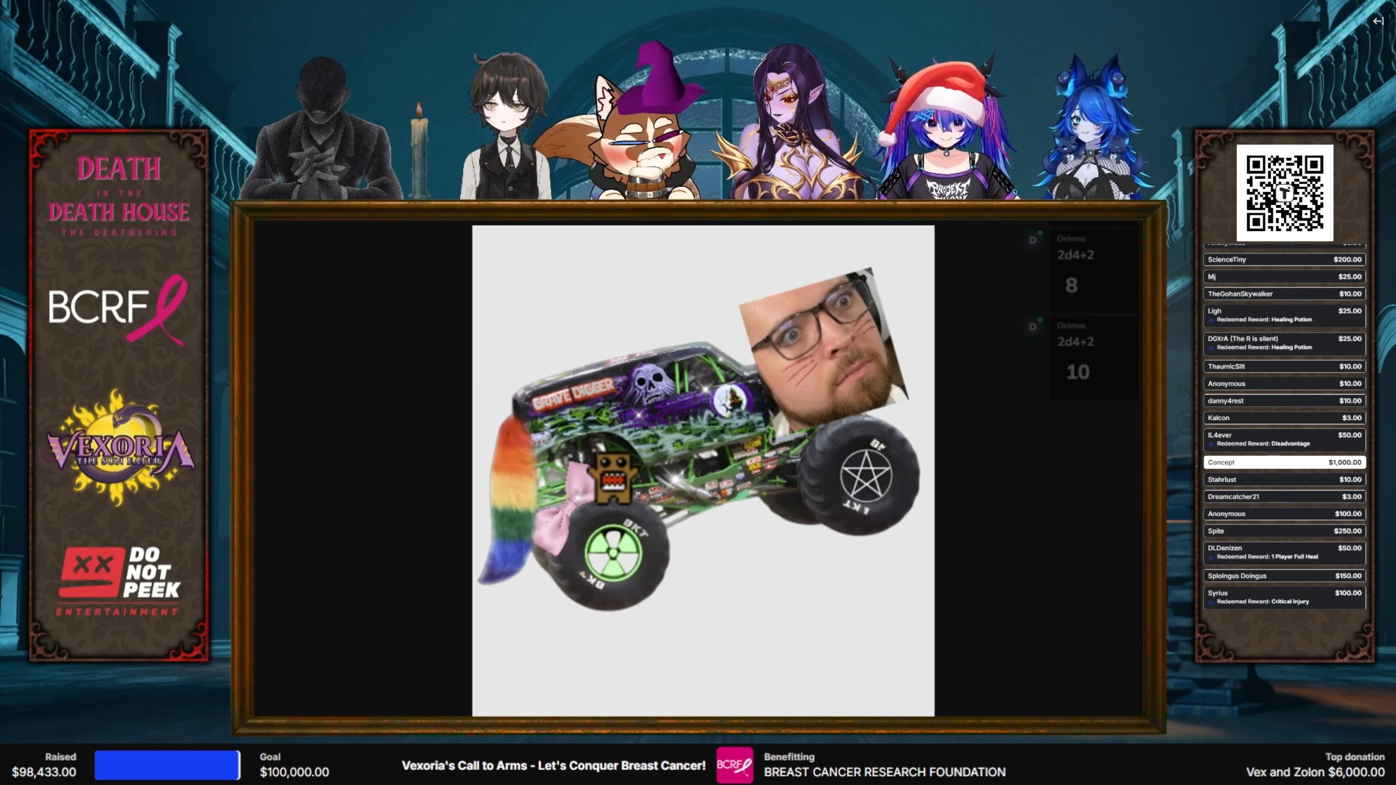Click the exit arrow icon at top right

click(x=1378, y=21)
